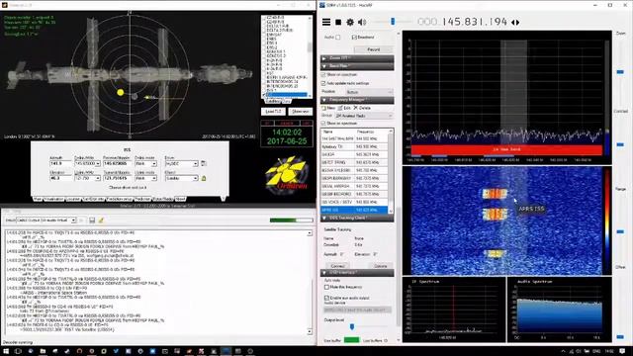Viewport: 633px width, 356px height.
Task: Toggle the Baseband checkbox
Action: coord(354,38)
